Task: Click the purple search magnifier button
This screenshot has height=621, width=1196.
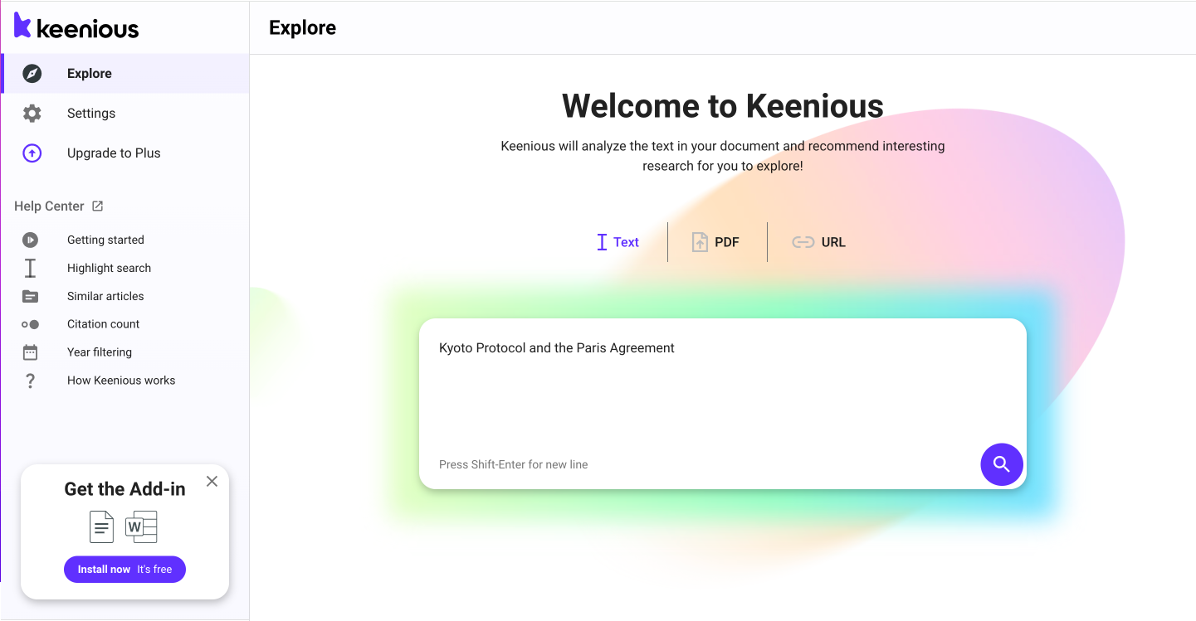Action: [x=1001, y=464]
